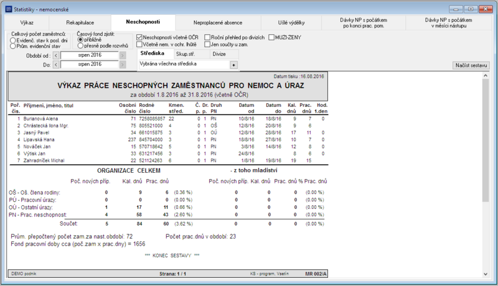This screenshot has height=286, width=498.
Task: Click the z toho mladiství heading
Action: pyautogui.click(x=254, y=170)
